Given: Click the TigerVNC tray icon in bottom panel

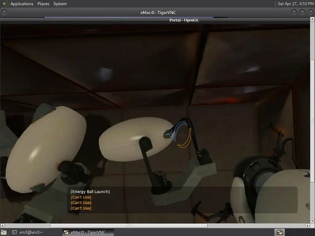Looking at the screenshot, I should click(279, 232).
